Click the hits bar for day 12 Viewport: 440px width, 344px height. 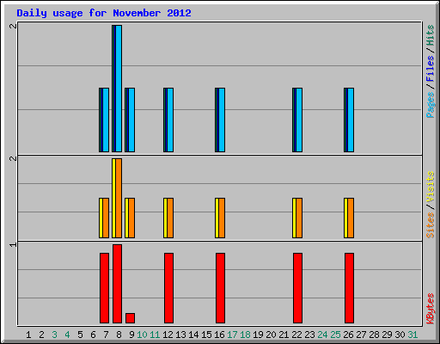168,120
